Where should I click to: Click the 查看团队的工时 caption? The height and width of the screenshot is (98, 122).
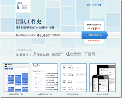45,95
